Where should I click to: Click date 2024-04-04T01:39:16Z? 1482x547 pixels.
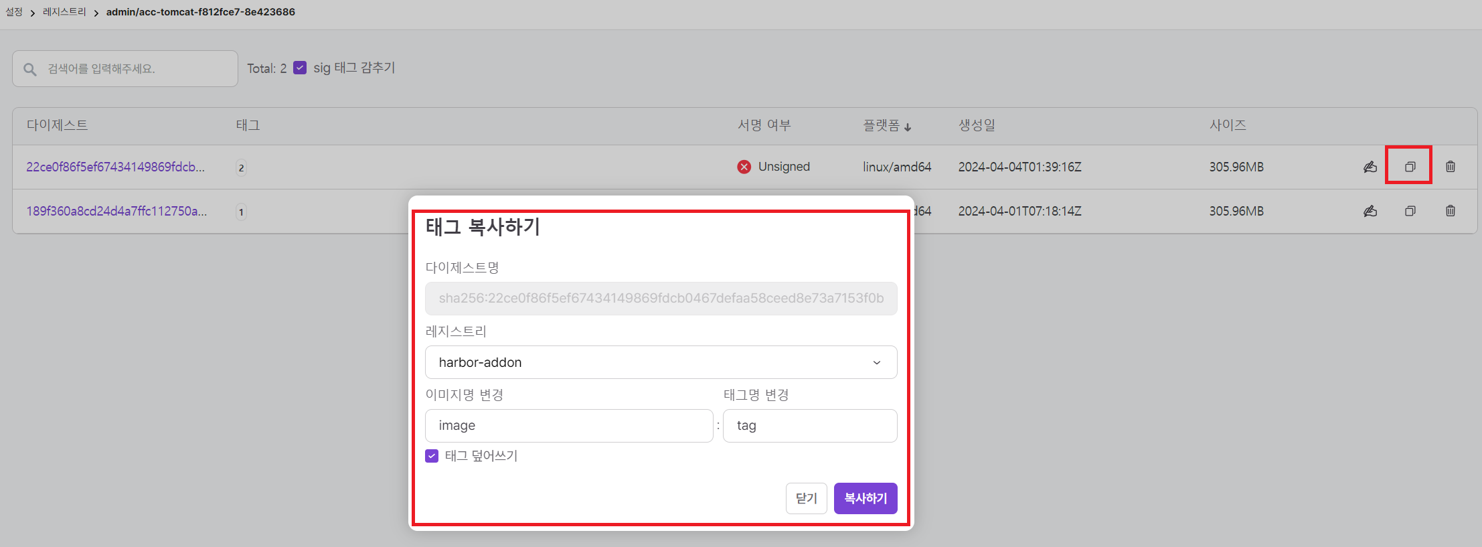pyautogui.click(x=1019, y=167)
